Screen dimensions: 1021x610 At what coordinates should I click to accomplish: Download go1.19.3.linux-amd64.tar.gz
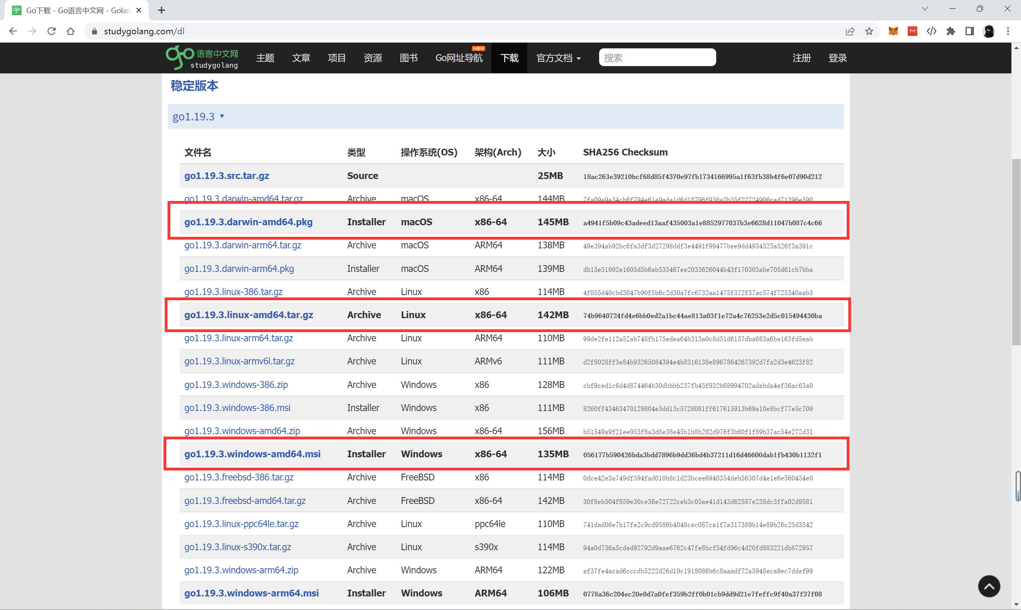[x=249, y=315]
